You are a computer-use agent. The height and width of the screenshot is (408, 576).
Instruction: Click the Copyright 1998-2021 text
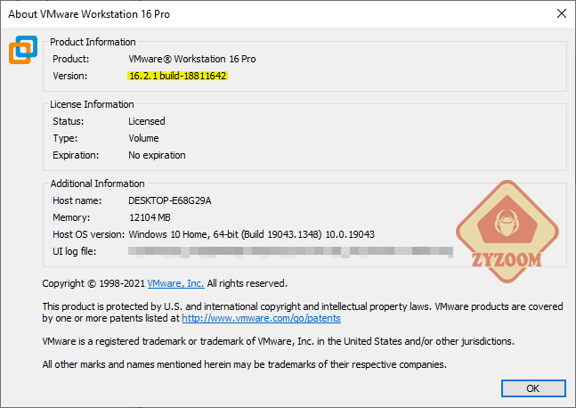coord(93,283)
